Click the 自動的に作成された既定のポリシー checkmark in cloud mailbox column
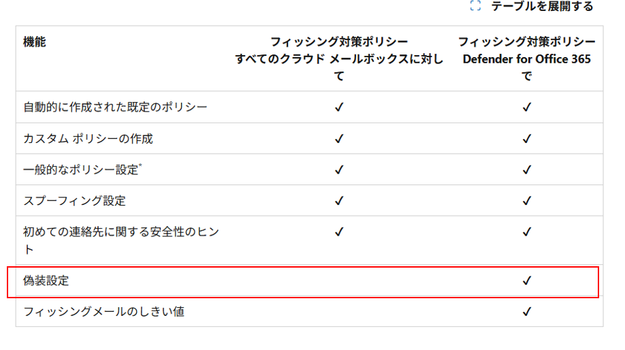The width and height of the screenshot is (625, 350). (x=339, y=107)
